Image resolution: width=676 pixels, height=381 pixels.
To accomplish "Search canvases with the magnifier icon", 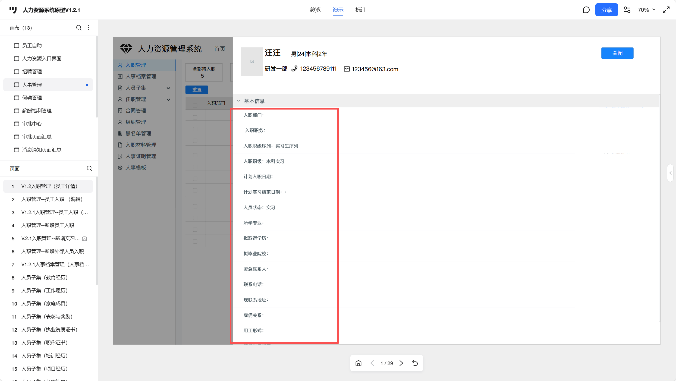I will (79, 28).
